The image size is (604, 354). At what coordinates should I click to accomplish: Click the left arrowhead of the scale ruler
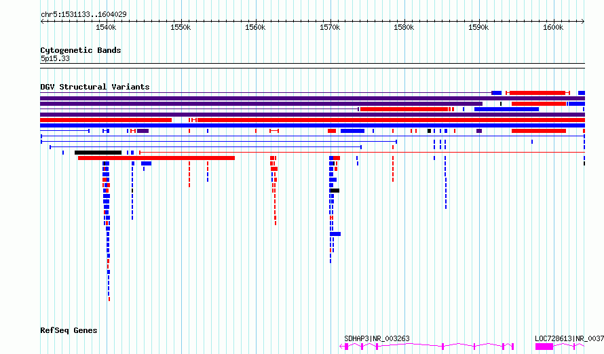[42, 21]
